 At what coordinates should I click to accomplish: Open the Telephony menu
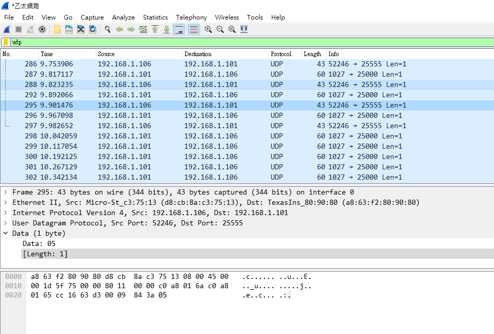(191, 17)
